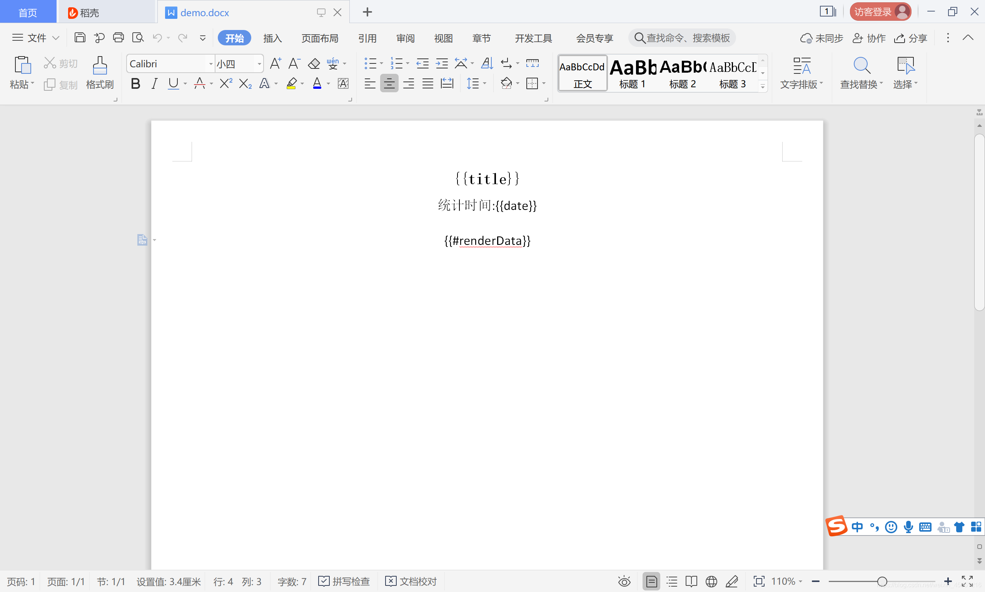This screenshot has width=985, height=592.
Task: Toggle spell check in status bar
Action: pyautogui.click(x=344, y=582)
